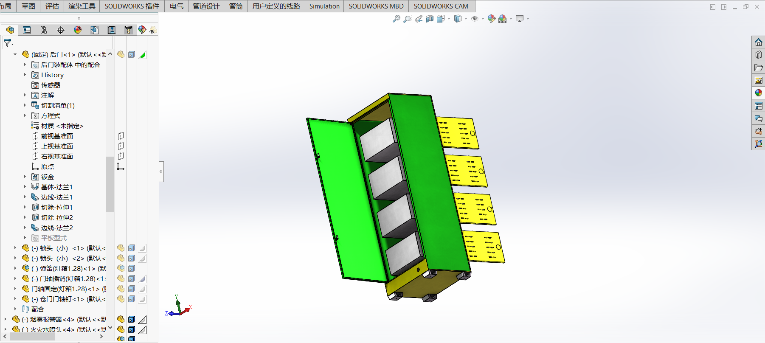Toggle hide/show for 弹簧(灯箱1.28)<1> component
This screenshot has width=765, height=343.
[121, 268]
